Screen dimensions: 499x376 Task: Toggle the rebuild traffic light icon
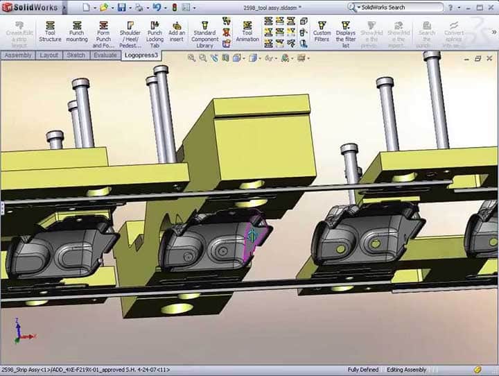[x=174, y=7]
